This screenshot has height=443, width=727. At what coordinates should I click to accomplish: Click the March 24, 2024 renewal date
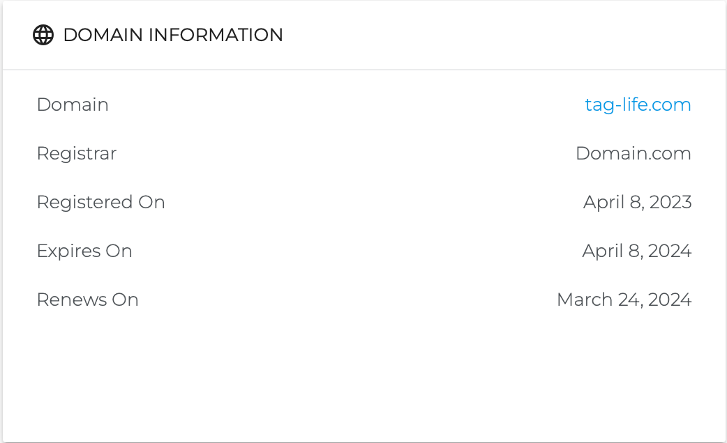624,300
